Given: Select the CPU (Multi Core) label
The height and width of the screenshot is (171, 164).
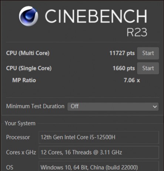Looking at the screenshot, I should [28, 53].
